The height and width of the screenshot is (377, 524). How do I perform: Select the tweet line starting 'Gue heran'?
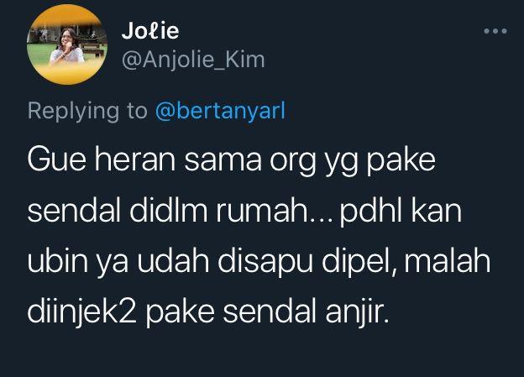pyautogui.click(x=231, y=161)
